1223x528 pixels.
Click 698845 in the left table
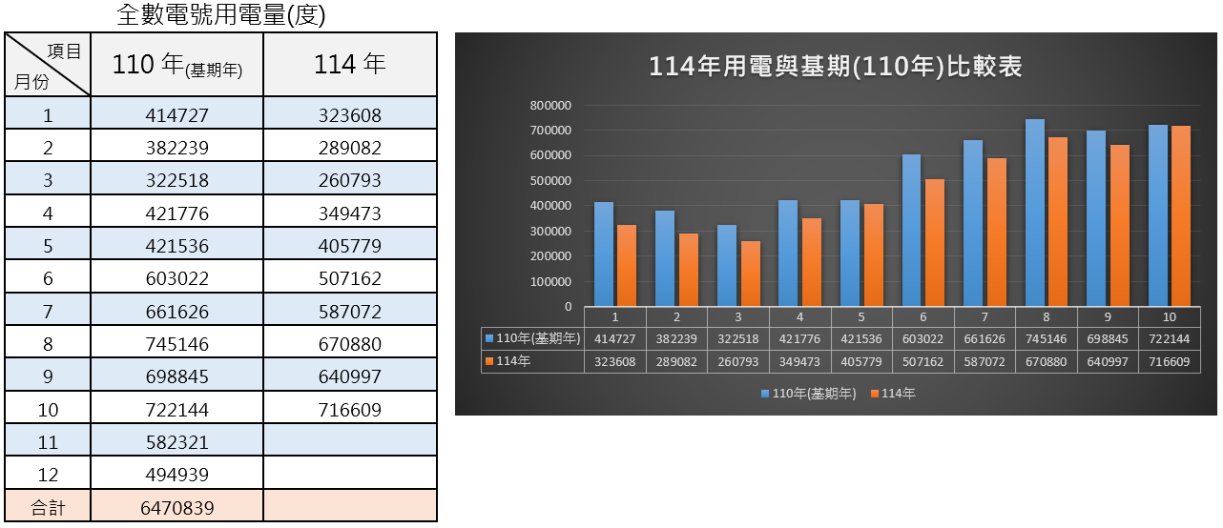point(177,377)
